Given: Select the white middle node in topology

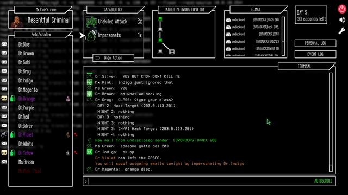Looking at the screenshot, I should pyautogui.click(x=160, y=29).
